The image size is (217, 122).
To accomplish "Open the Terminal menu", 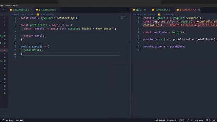I will coord(8,6).
